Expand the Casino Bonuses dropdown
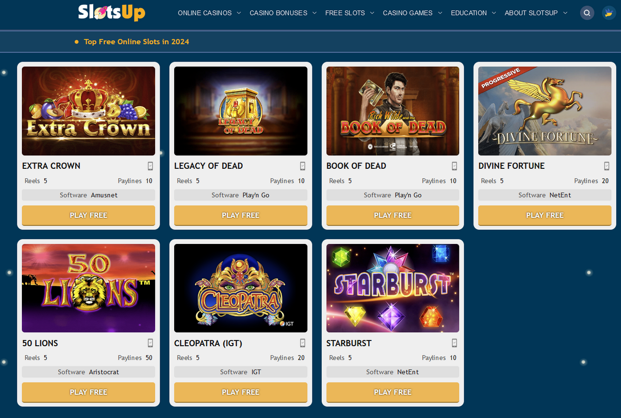Viewport: 621px width, 418px height. [x=283, y=13]
